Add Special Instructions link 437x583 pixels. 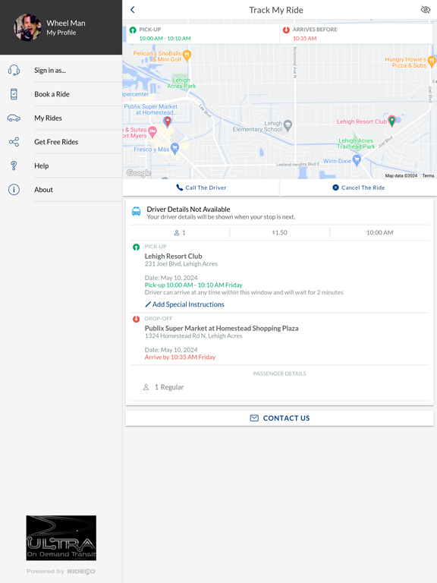184,304
